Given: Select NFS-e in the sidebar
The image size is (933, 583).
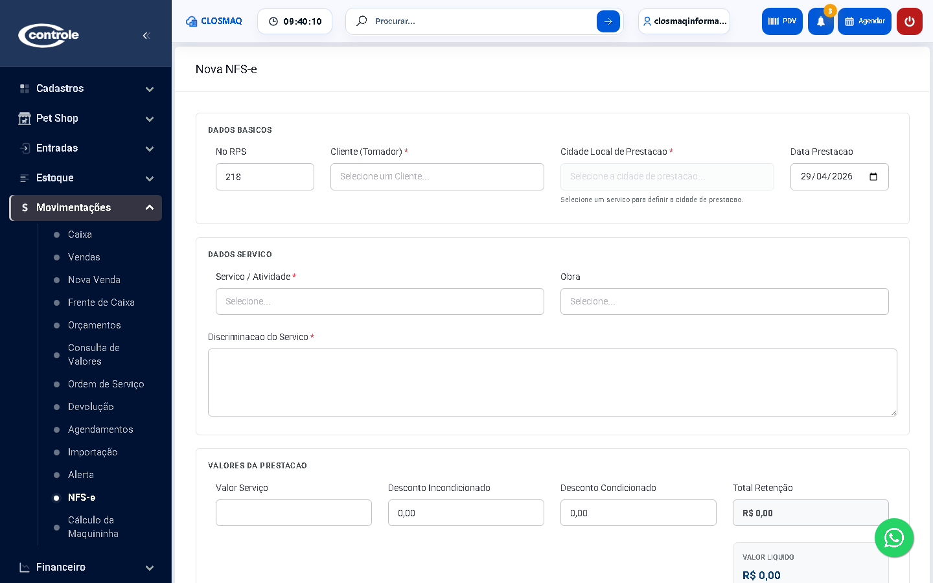Looking at the screenshot, I should [x=82, y=497].
